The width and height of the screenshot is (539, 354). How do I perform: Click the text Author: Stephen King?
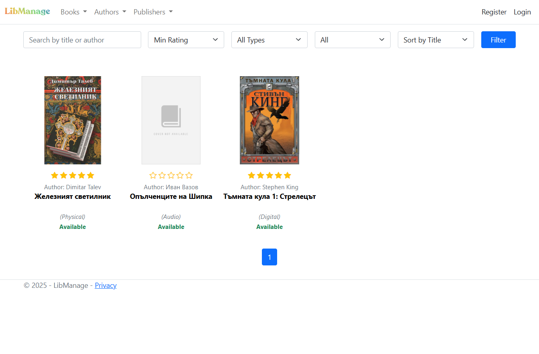269,187
